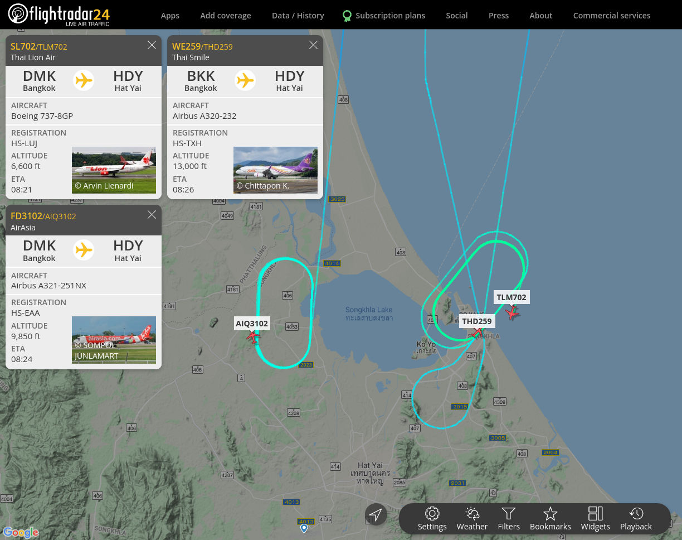Open the Press page
This screenshot has height=540, width=682.
click(499, 16)
